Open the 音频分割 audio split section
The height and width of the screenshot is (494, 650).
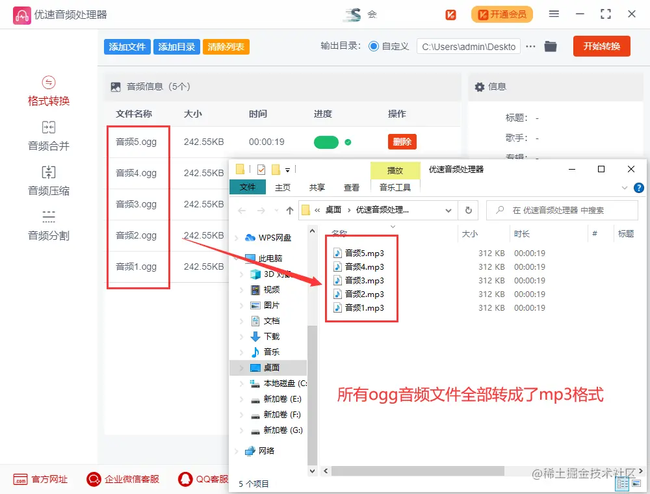tap(49, 226)
